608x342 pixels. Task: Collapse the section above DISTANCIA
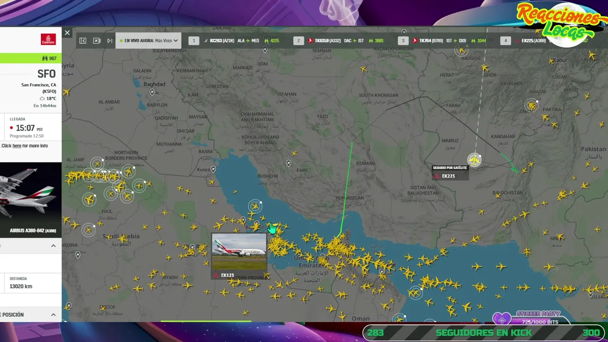(x=53, y=246)
